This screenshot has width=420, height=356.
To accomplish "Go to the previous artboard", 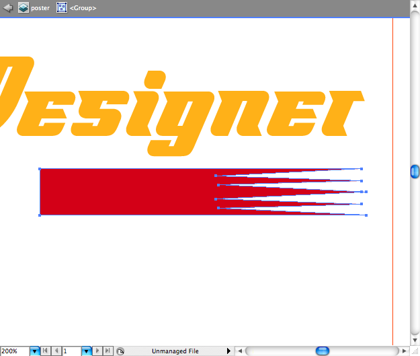I will coord(56,351).
